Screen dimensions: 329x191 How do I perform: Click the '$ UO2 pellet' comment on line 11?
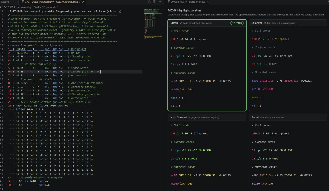click(77, 49)
